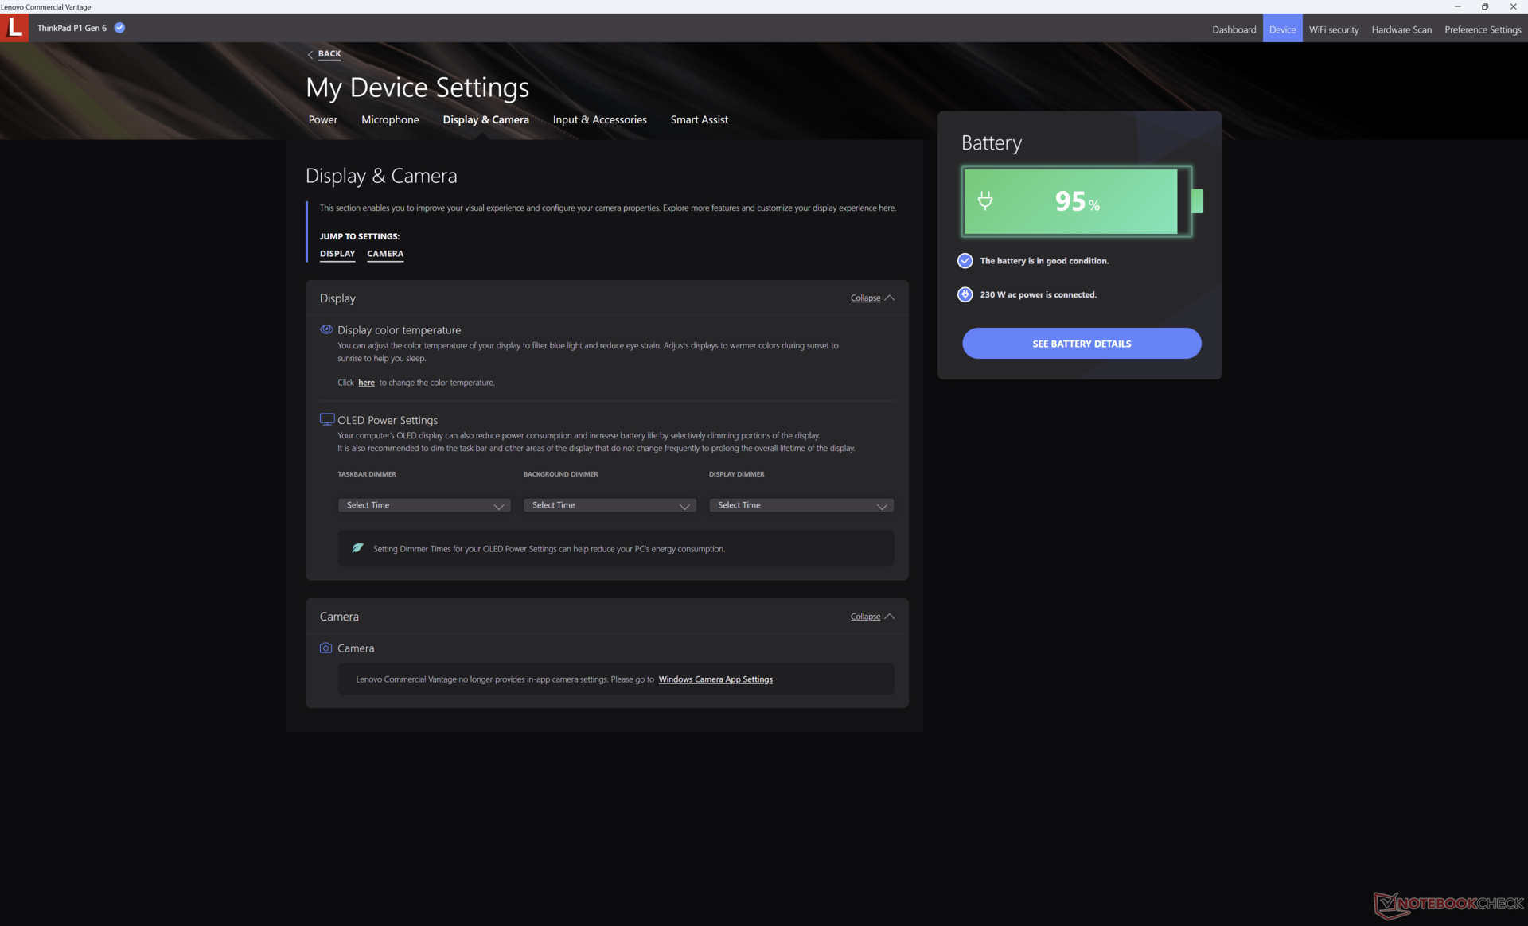
Task: Open the Taskbar Dimmer Select Time dropdown
Action: tap(423, 505)
